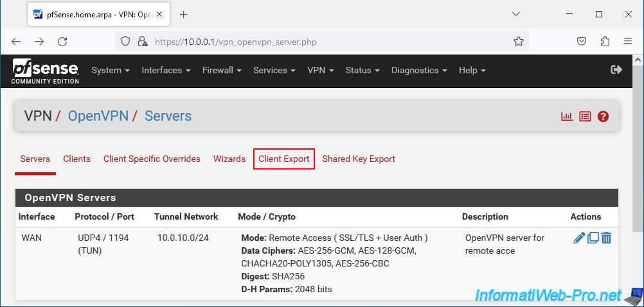The height and width of the screenshot is (307, 644).
Task: Click the pfSense logout icon
Action: (x=616, y=70)
